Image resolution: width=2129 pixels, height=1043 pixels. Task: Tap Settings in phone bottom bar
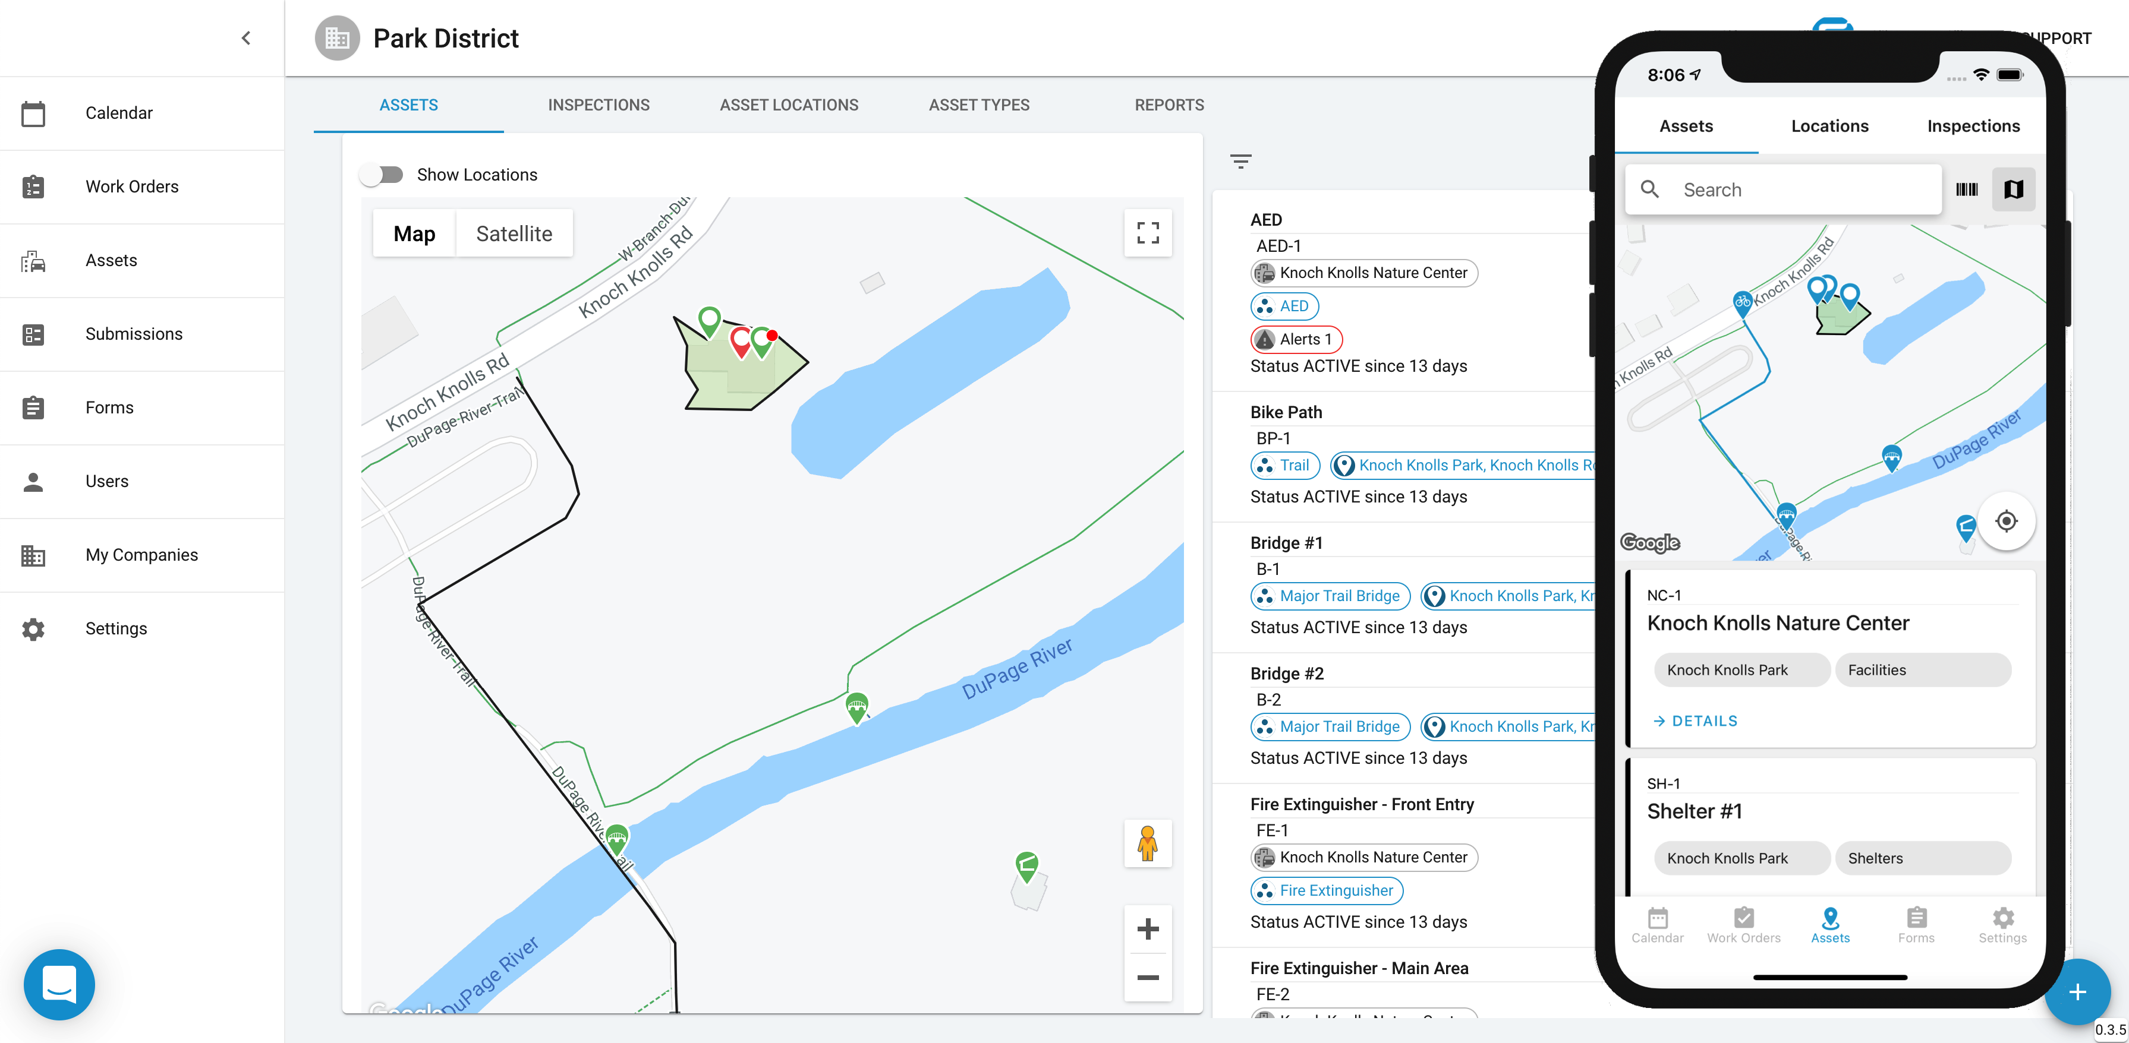tap(2002, 926)
